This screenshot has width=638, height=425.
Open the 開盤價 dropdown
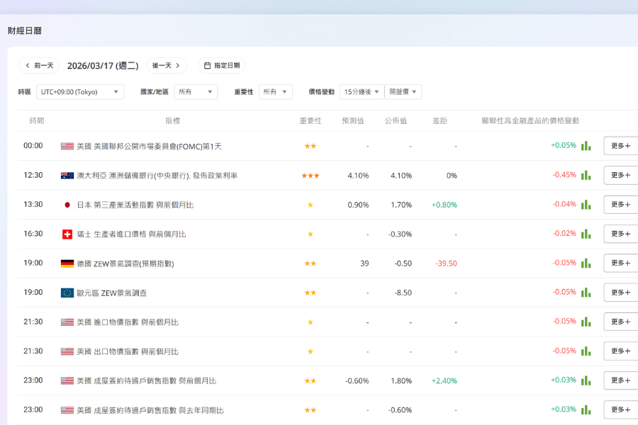pos(404,92)
